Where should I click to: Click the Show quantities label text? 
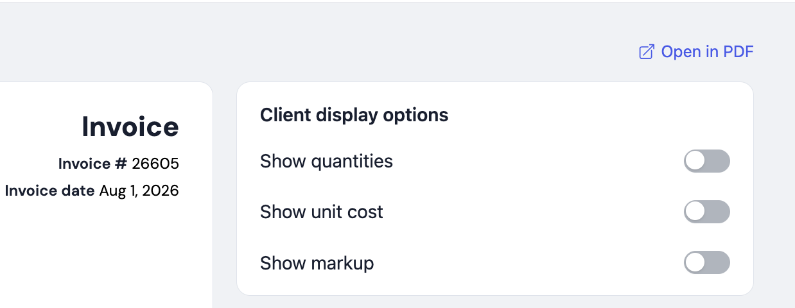(326, 161)
